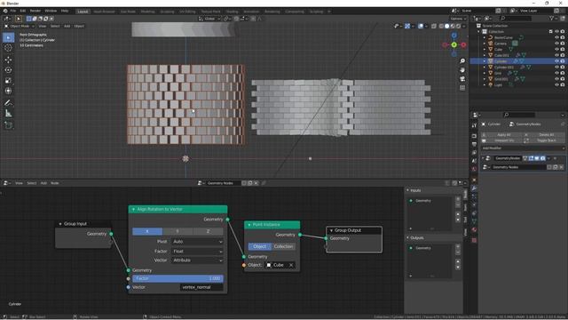Image resolution: width=568 pixels, height=320 pixels.
Task: Select the Add Cube tool
Action: click(x=8, y=125)
